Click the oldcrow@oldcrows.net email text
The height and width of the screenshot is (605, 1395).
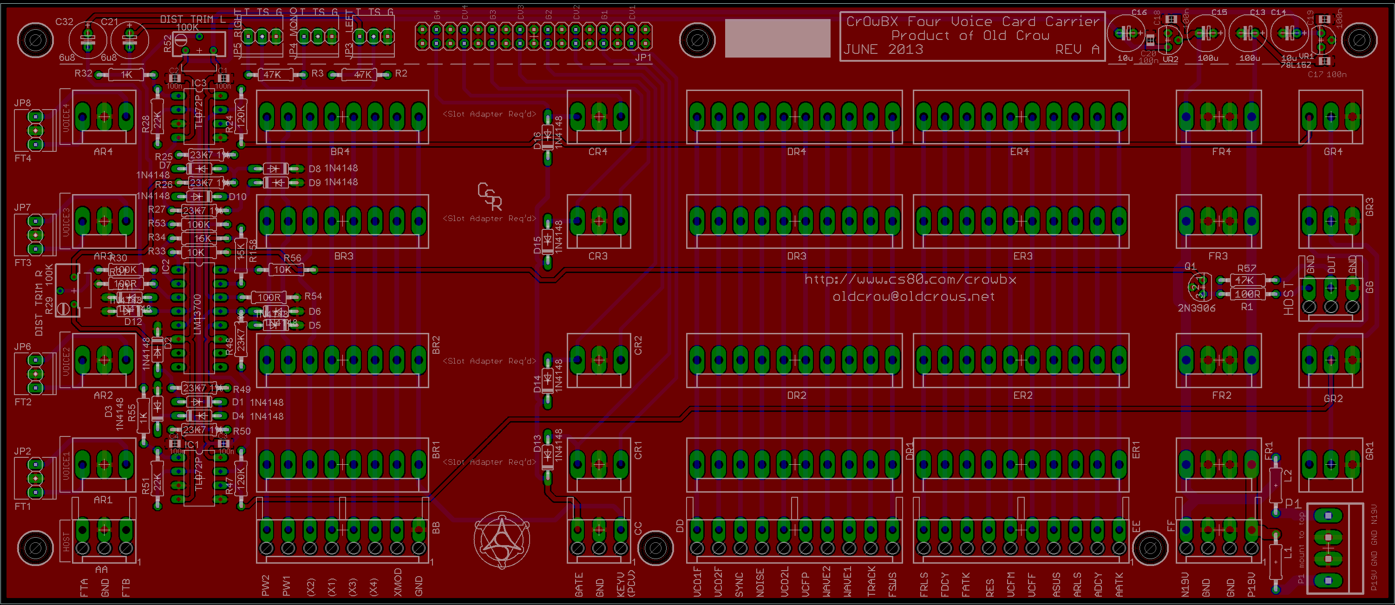914,297
